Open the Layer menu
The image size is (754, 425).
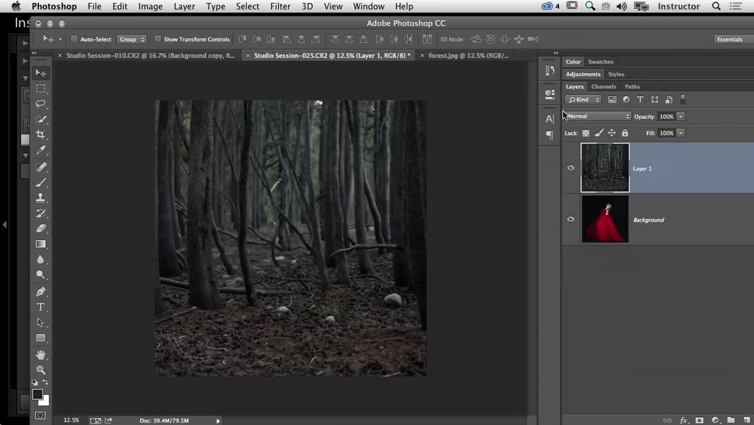point(184,6)
